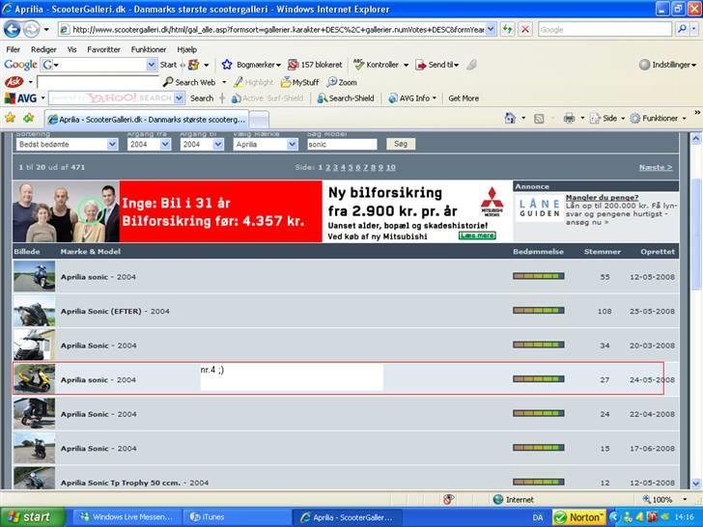Expand the 'Aprilia' brand dropdown
The image size is (703, 527).
265,144
